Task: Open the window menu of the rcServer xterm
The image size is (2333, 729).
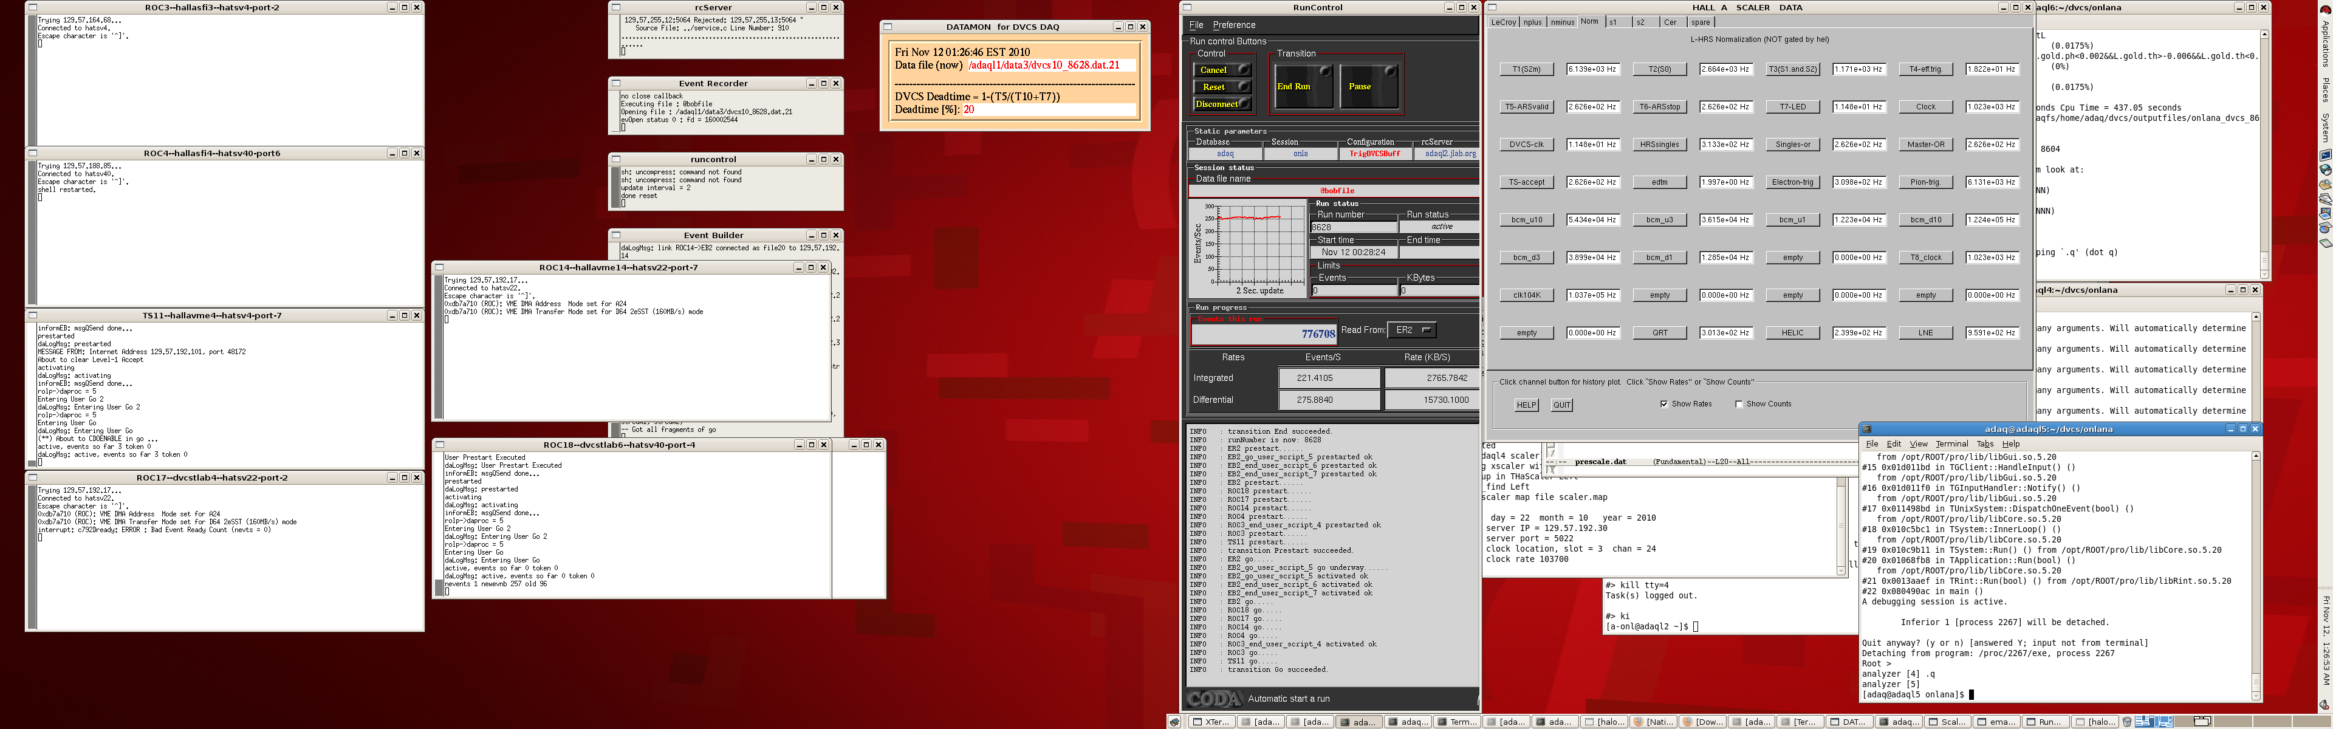Action: coord(616,7)
